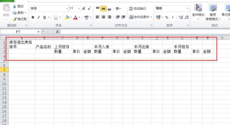Click the Paste (粘贴) icon
This screenshot has width=230, height=125.
(x=6, y=8)
